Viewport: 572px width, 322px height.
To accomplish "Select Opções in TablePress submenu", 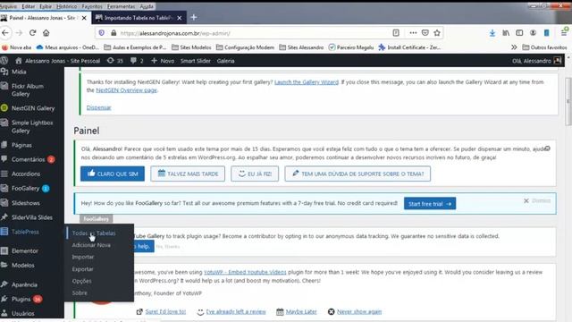I will tap(81, 281).
